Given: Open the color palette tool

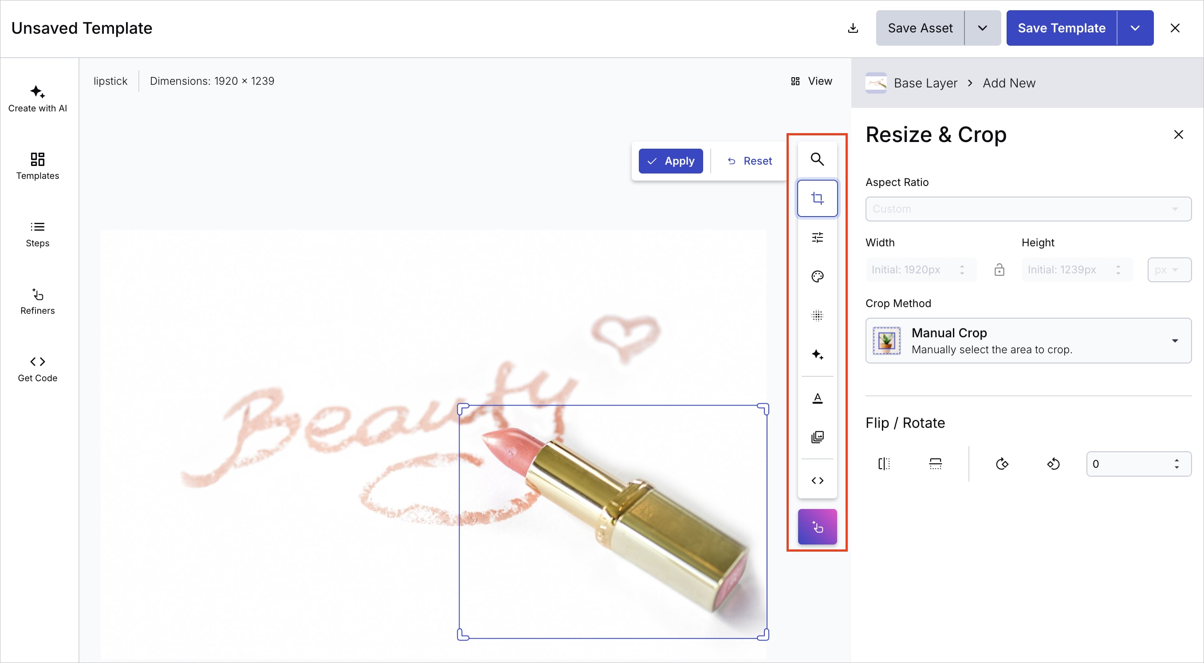Looking at the screenshot, I should [817, 276].
